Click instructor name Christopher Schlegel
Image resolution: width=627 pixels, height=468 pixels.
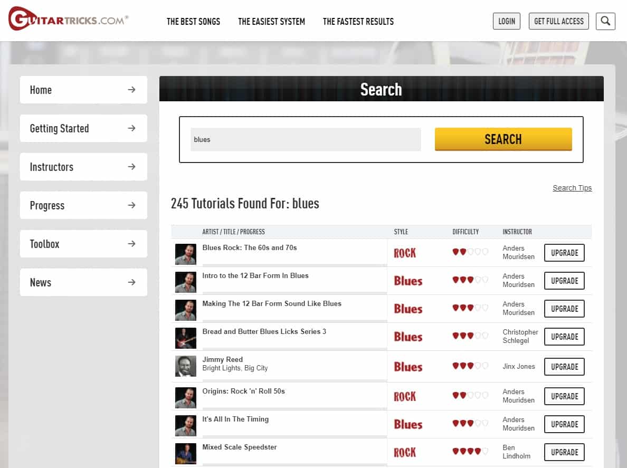[520, 336]
